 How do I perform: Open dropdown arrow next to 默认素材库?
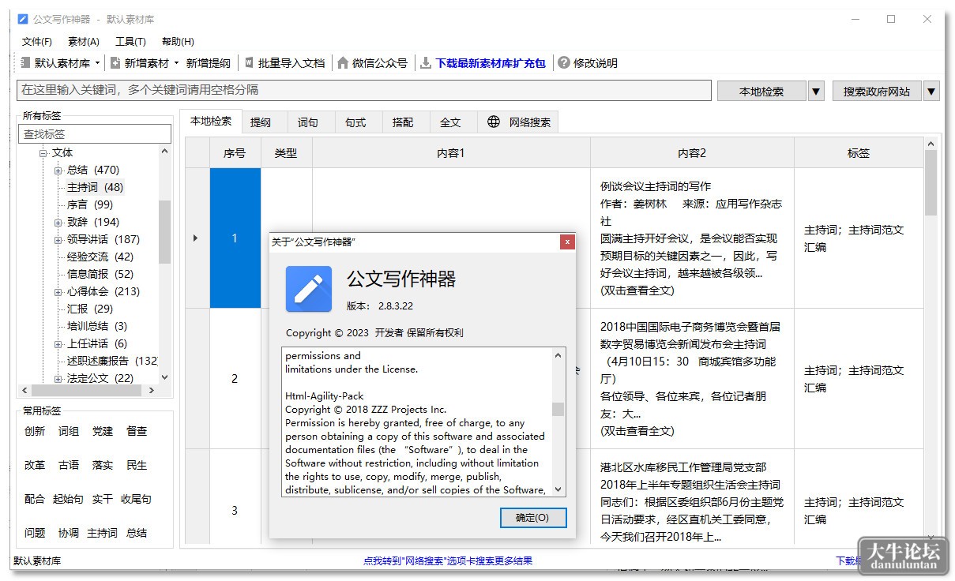pos(98,63)
